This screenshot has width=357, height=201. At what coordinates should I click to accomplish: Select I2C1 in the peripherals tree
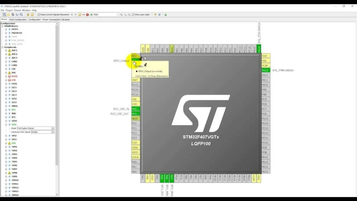tap(14, 87)
